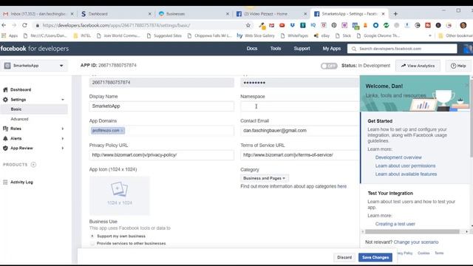The image size is (473, 266).
Task: Open My Apps in the top navigation
Action: coord(332,49)
